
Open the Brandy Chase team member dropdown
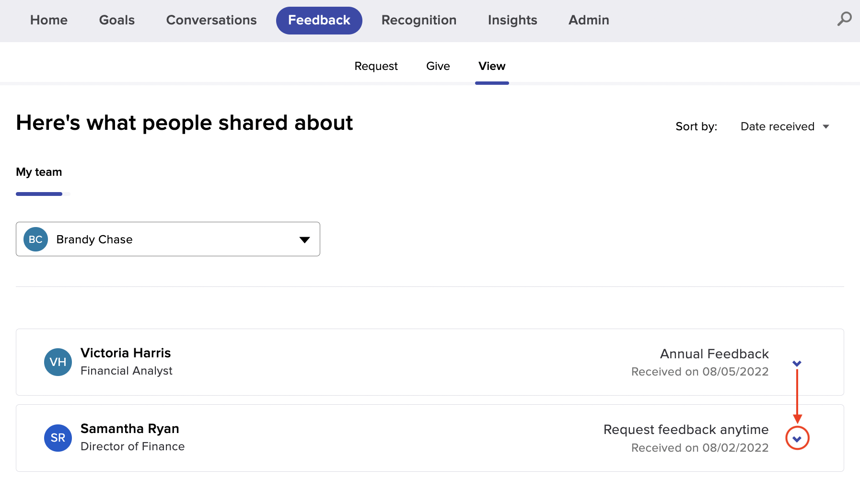[x=168, y=239]
